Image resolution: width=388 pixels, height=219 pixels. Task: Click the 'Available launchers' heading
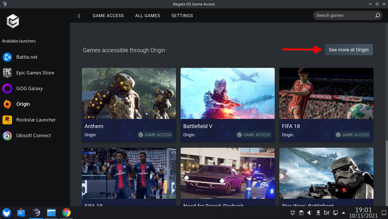click(x=19, y=41)
